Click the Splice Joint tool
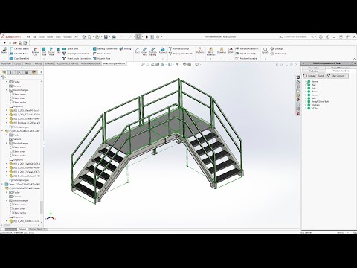Screen dimensions: 357x268 pyautogui.click(x=71, y=49)
